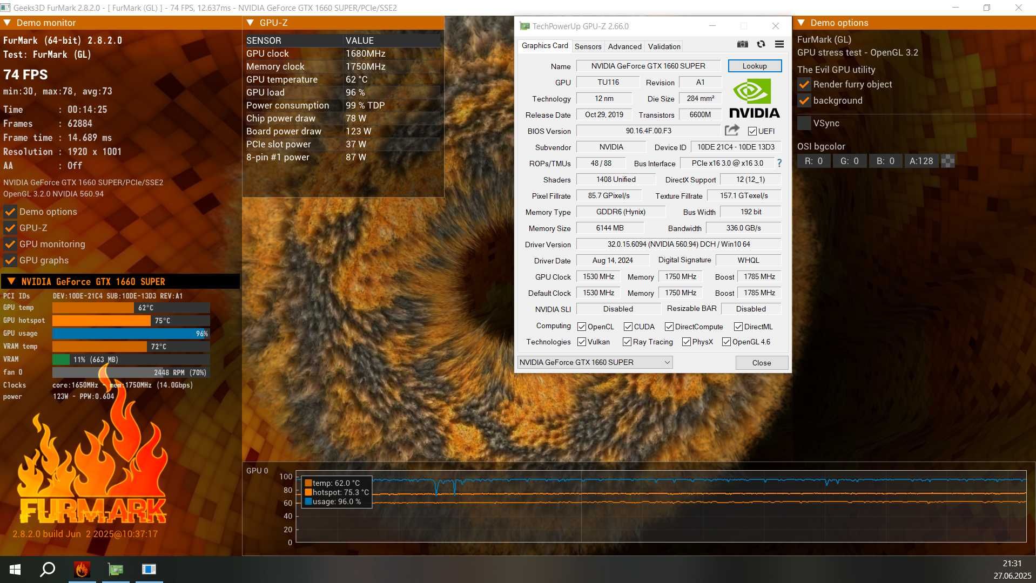Collapse the Demo options panel
Viewport: 1036px width, 583px height.
[x=801, y=23]
